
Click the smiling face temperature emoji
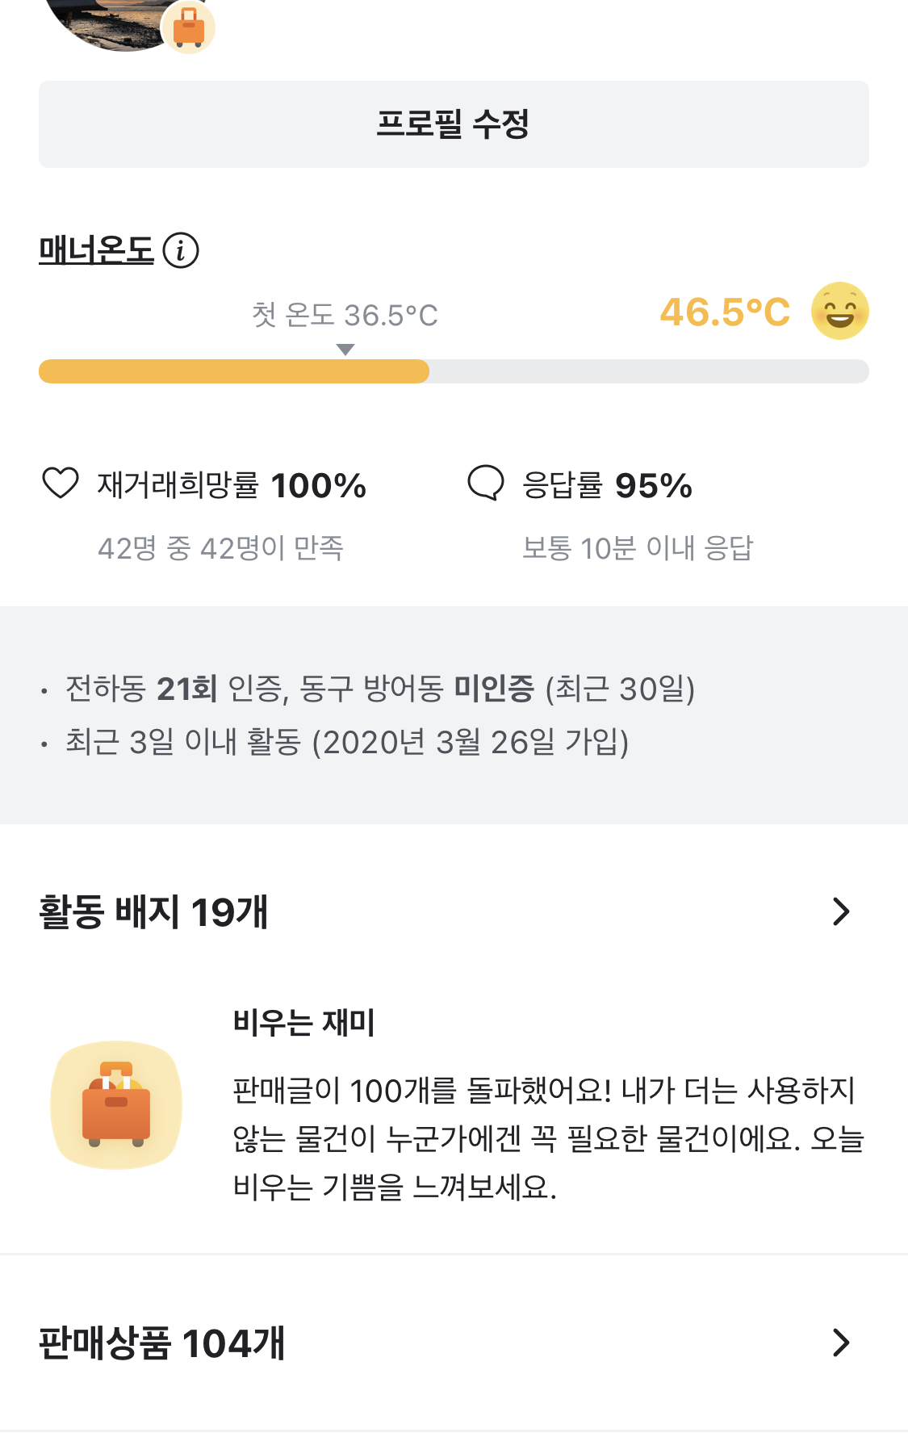839,311
